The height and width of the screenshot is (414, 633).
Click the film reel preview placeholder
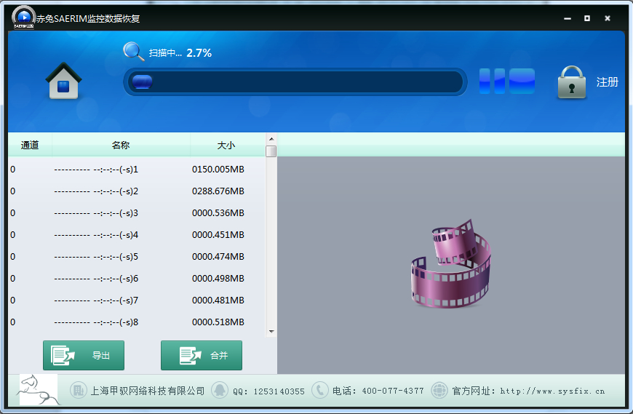tap(451, 263)
